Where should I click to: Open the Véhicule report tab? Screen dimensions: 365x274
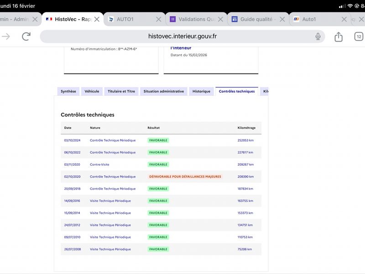pos(92,91)
